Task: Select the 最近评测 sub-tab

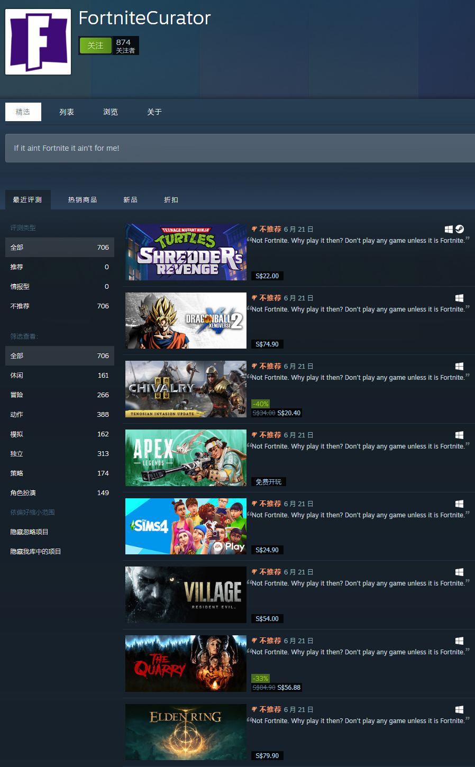Action: coord(28,199)
